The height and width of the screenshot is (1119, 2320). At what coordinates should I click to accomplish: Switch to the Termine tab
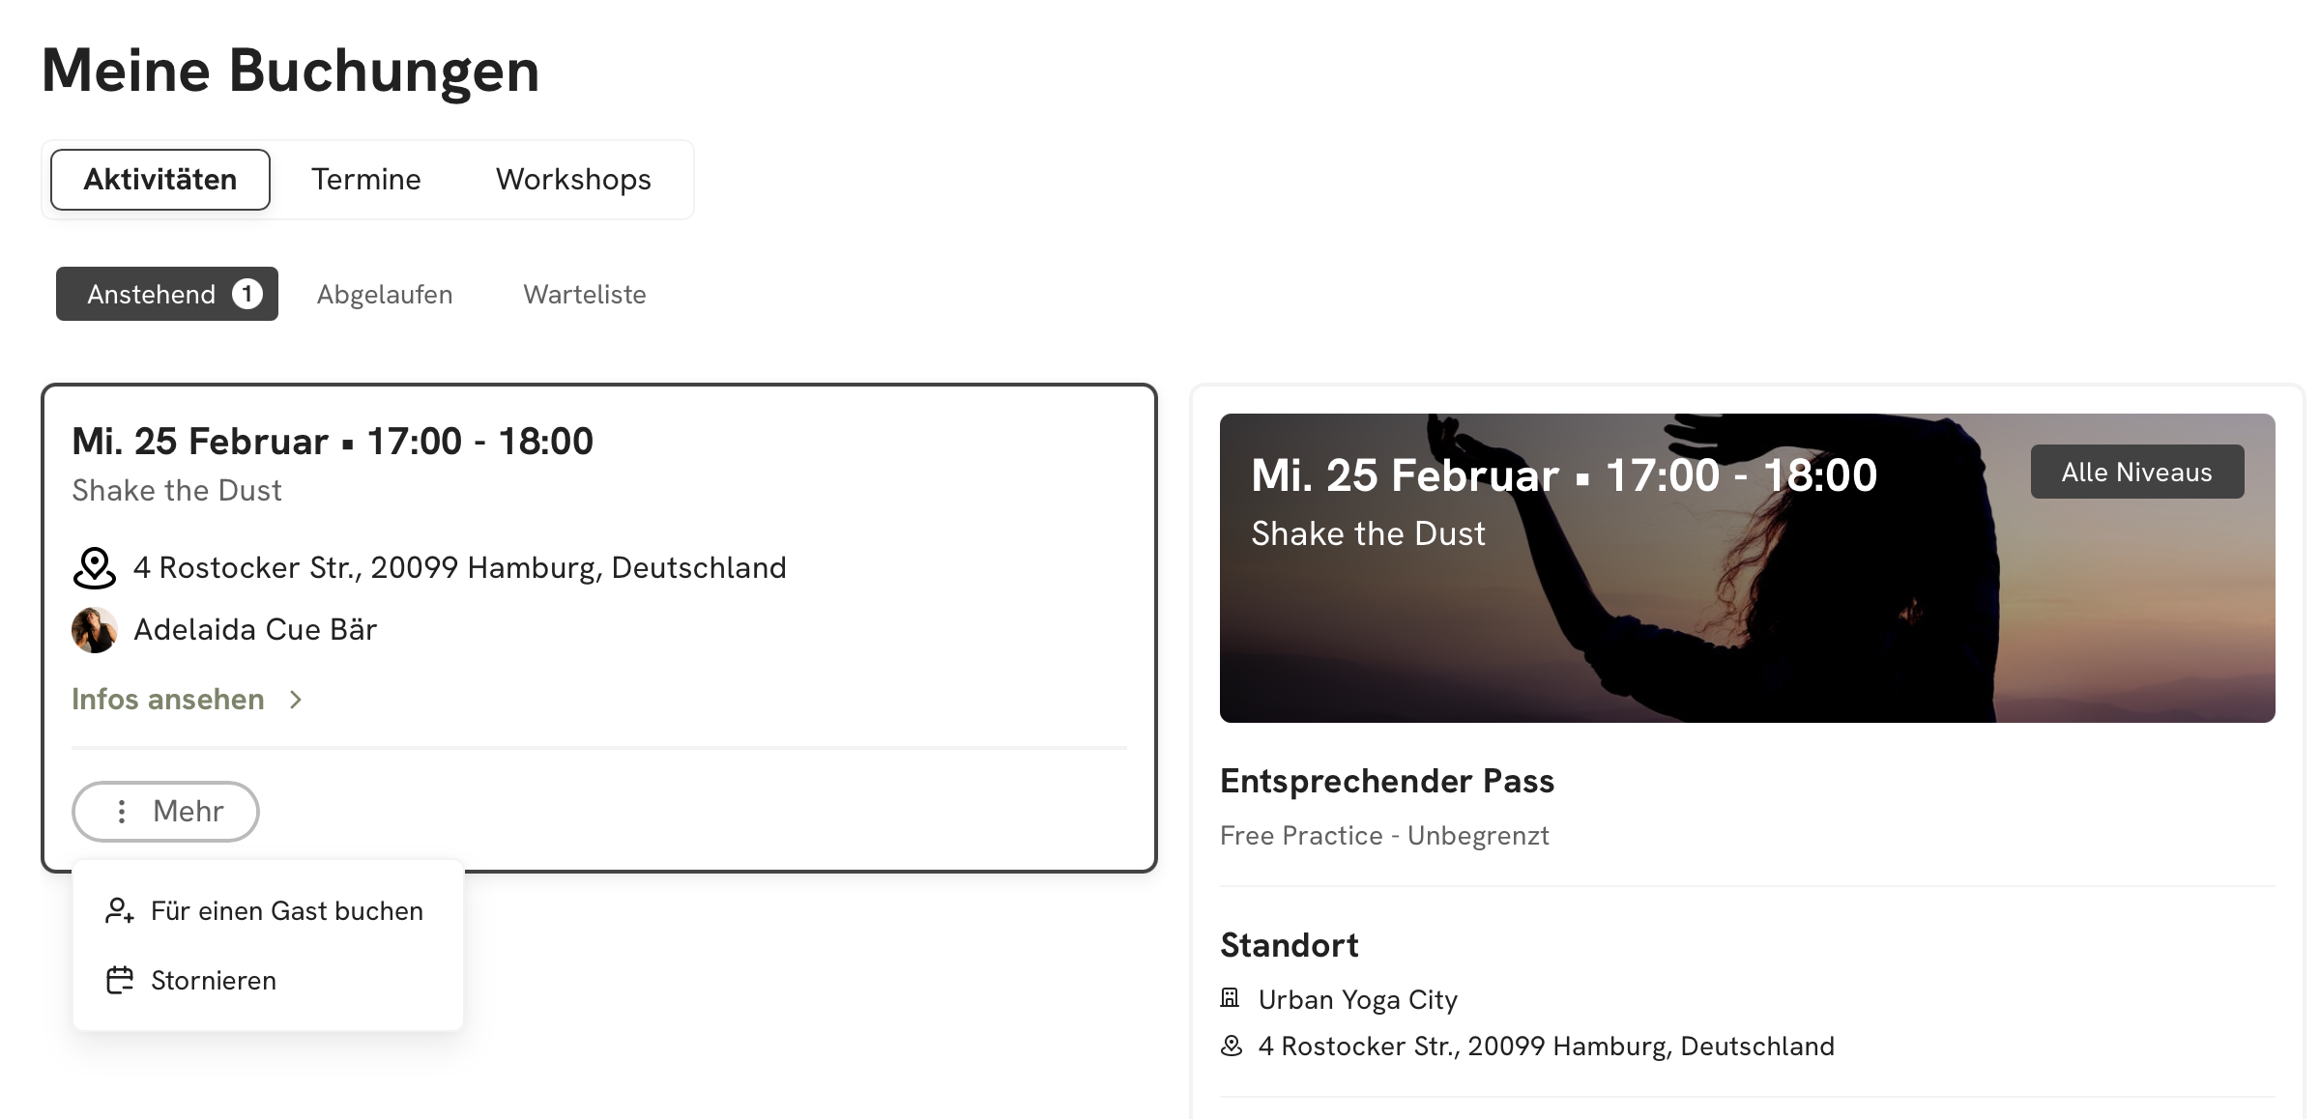[365, 180]
